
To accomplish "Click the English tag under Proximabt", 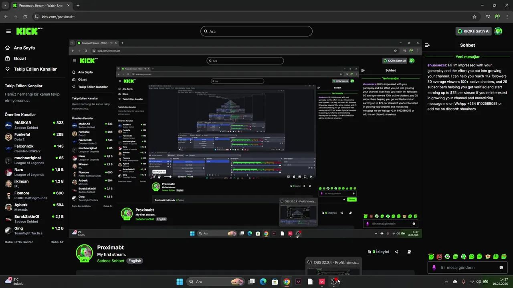I will [135, 261].
